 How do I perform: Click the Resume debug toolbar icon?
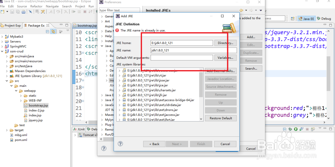tap(74, 11)
